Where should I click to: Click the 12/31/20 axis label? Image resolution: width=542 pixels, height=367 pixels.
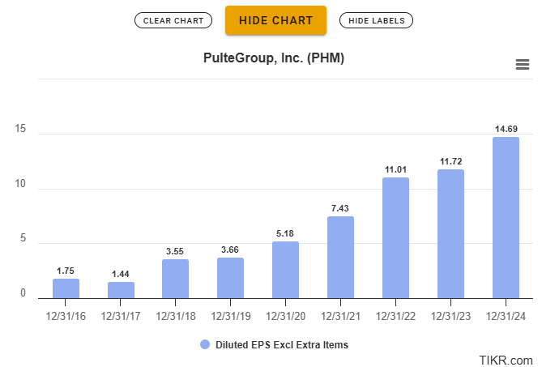click(285, 316)
